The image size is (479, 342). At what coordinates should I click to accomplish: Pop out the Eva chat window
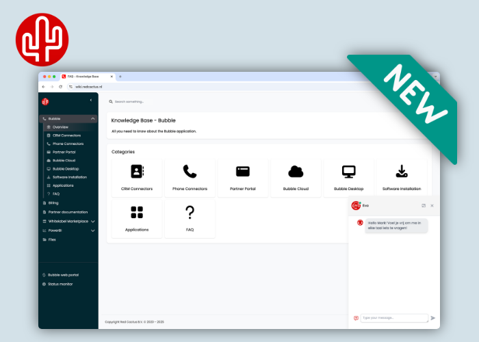coord(424,205)
